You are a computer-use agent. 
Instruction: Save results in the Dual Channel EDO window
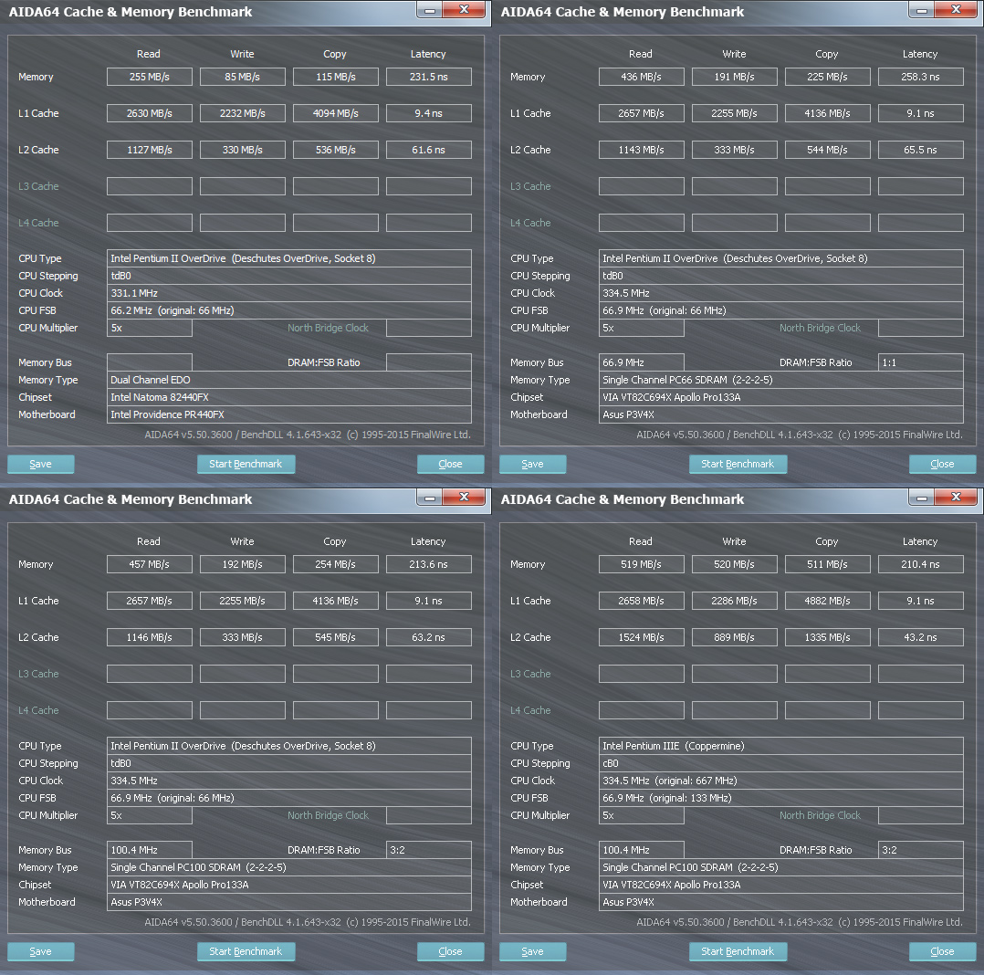[x=41, y=464]
